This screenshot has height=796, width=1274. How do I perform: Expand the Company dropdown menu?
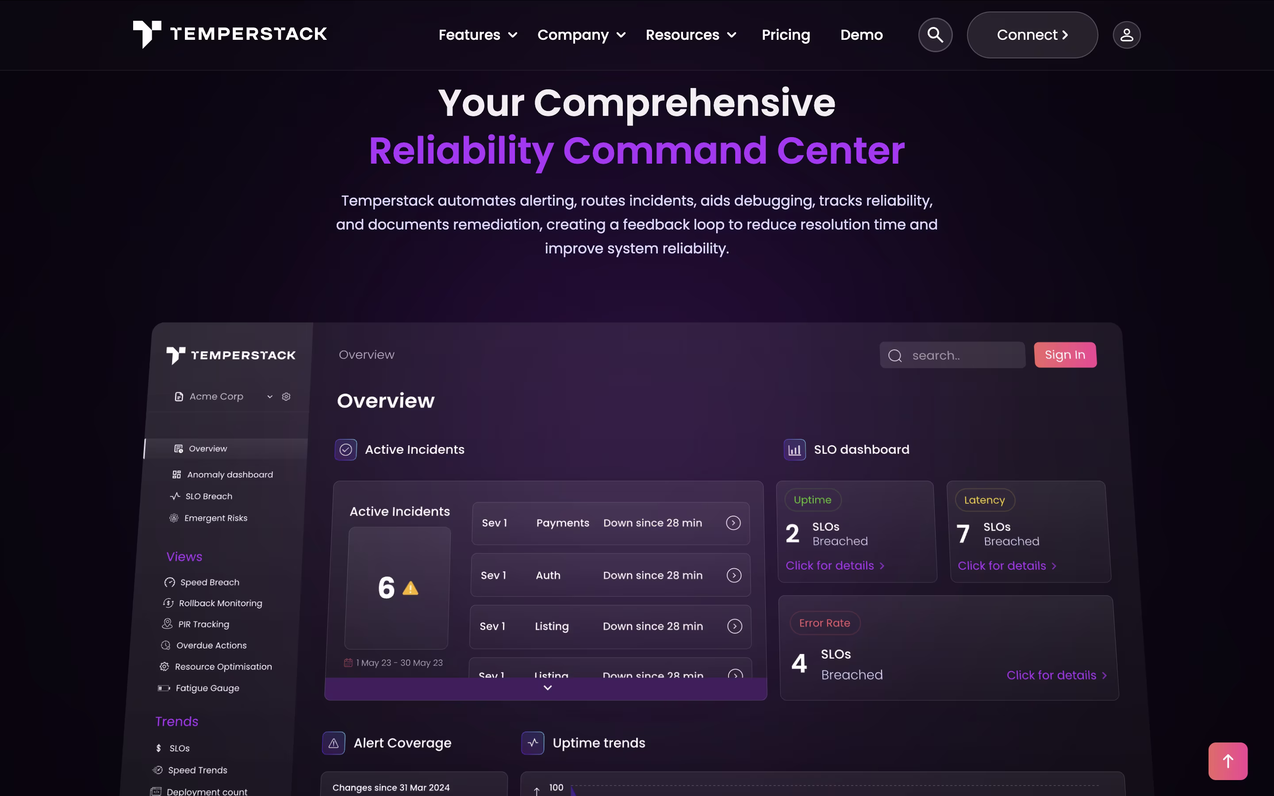click(x=582, y=35)
